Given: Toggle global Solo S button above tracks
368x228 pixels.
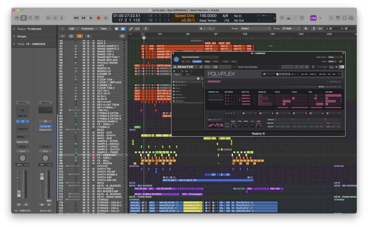Looking at the screenshot, I should point(88,36).
